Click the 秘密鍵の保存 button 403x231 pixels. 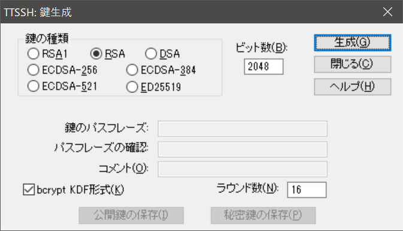click(263, 215)
